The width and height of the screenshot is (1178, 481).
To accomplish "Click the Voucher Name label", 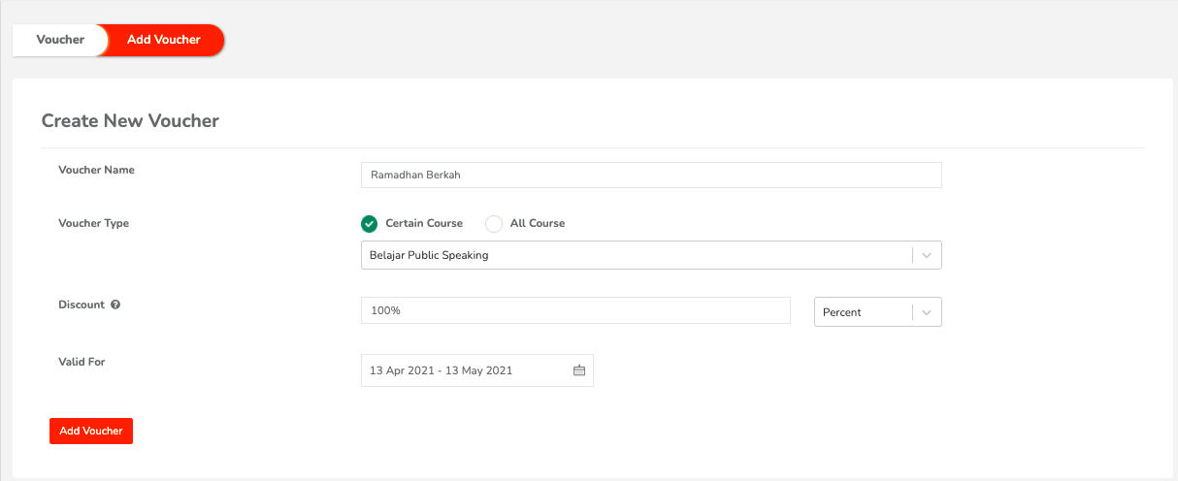I will click(x=96, y=170).
